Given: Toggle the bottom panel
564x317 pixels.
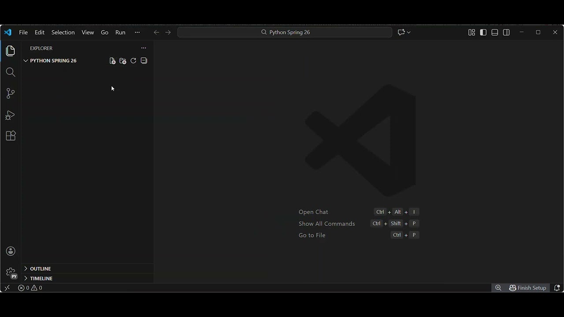Looking at the screenshot, I should [495, 32].
